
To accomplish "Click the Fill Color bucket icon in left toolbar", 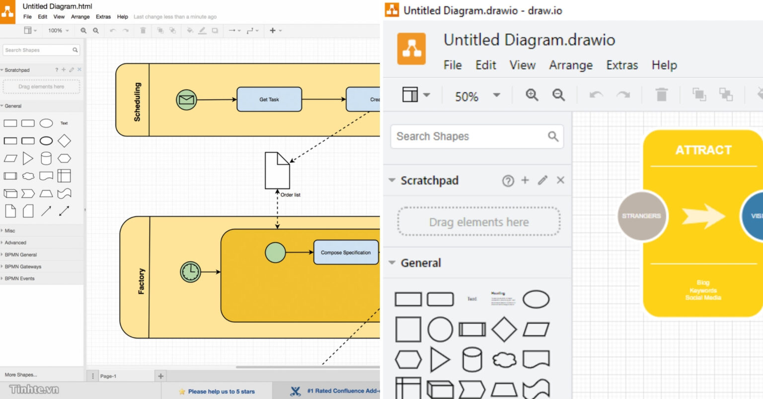I will point(190,31).
